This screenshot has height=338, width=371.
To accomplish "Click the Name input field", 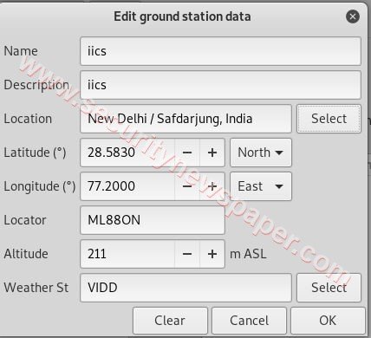I will pyautogui.click(x=220, y=51).
